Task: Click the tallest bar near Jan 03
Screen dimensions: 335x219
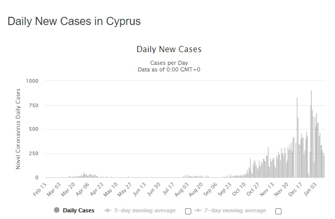Action: click(311, 134)
